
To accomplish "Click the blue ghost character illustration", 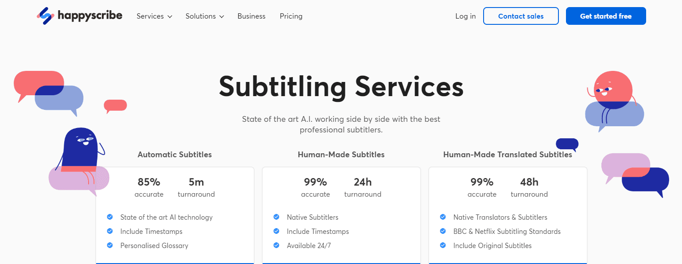I will 80,148.
